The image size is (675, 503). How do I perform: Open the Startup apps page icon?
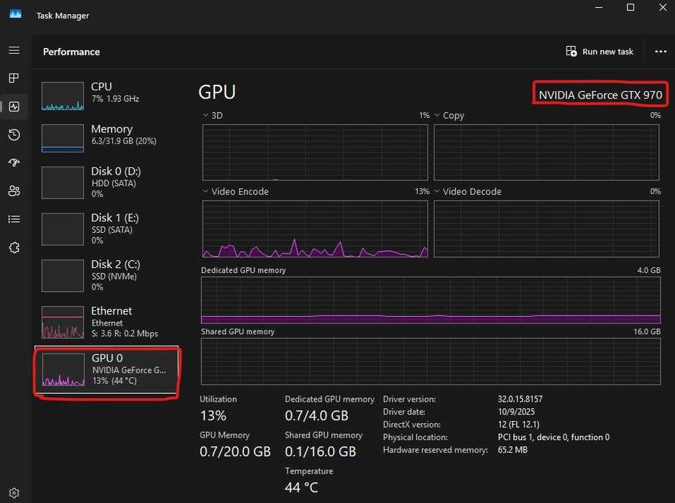pos(14,162)
